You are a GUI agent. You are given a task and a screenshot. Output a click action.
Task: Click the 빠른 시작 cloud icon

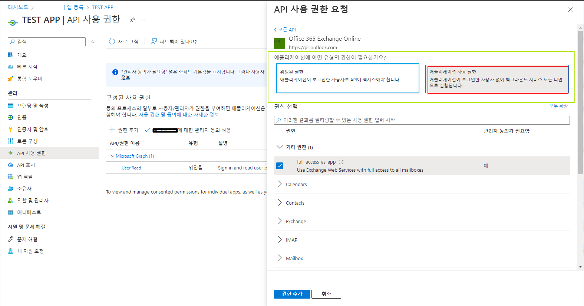(x=10, y=67)
